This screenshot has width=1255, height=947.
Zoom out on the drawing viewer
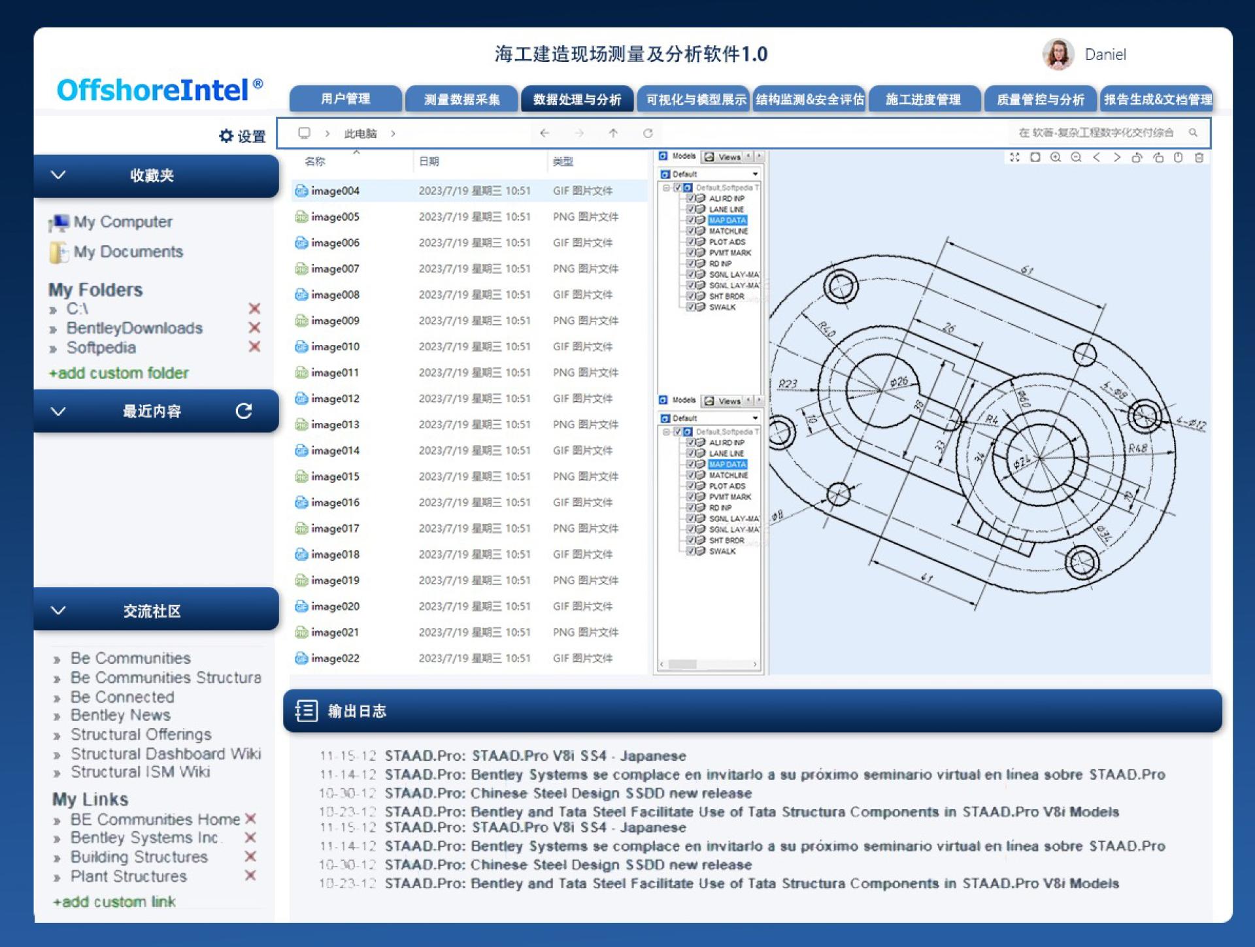[x=1076, y=158]
